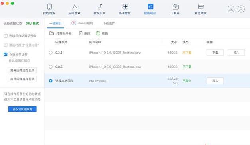The image size is (250, 145).
Task: Click iPhone4,1_9.3.6_13G37_Restore.ipsw filename
Action: [x=115, y=53]
